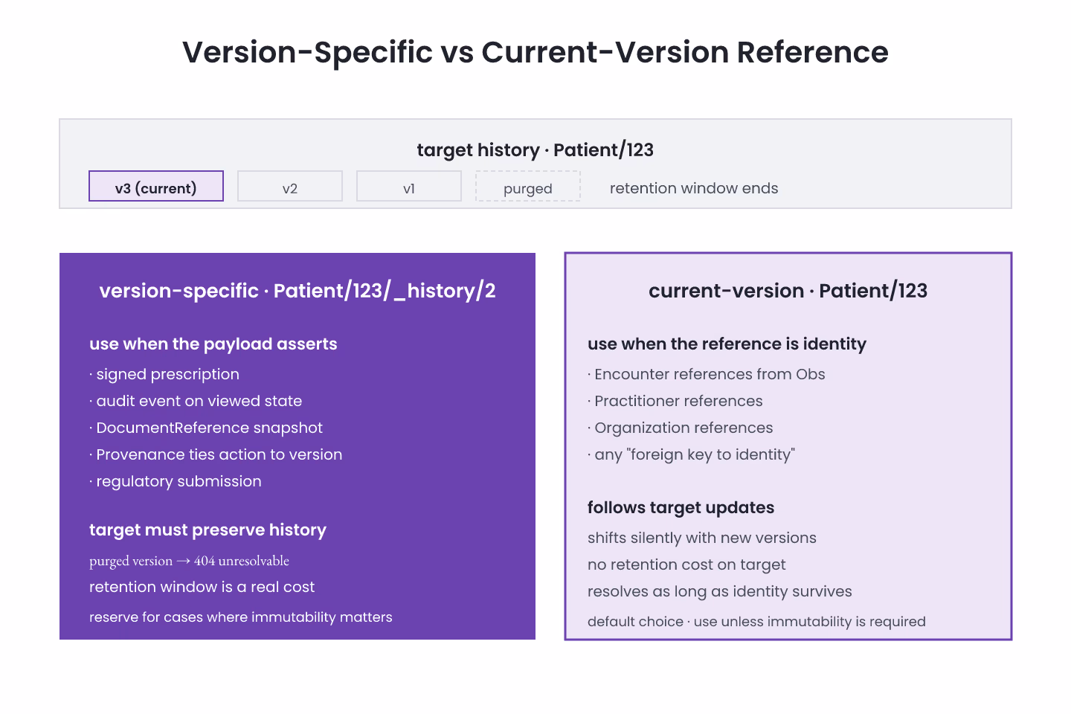Select 'audit event on viewed state'
Viewport: 1071px width, 714px height.
196,401
